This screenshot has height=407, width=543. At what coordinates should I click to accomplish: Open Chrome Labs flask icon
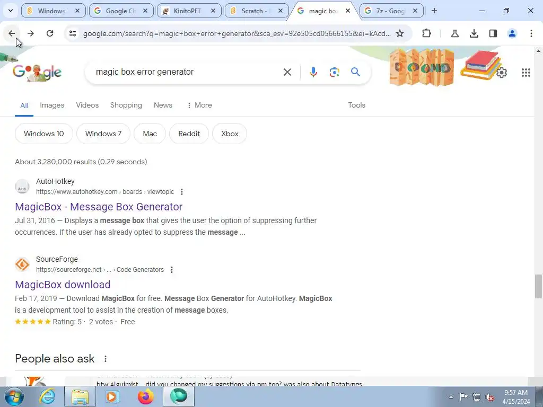454,33
